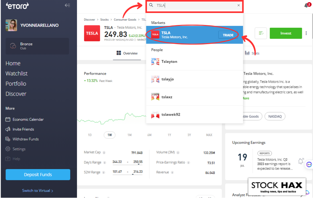Open the Bronze Club membership card
Screen dimensions: 313x198
click(x=37, y=46)
